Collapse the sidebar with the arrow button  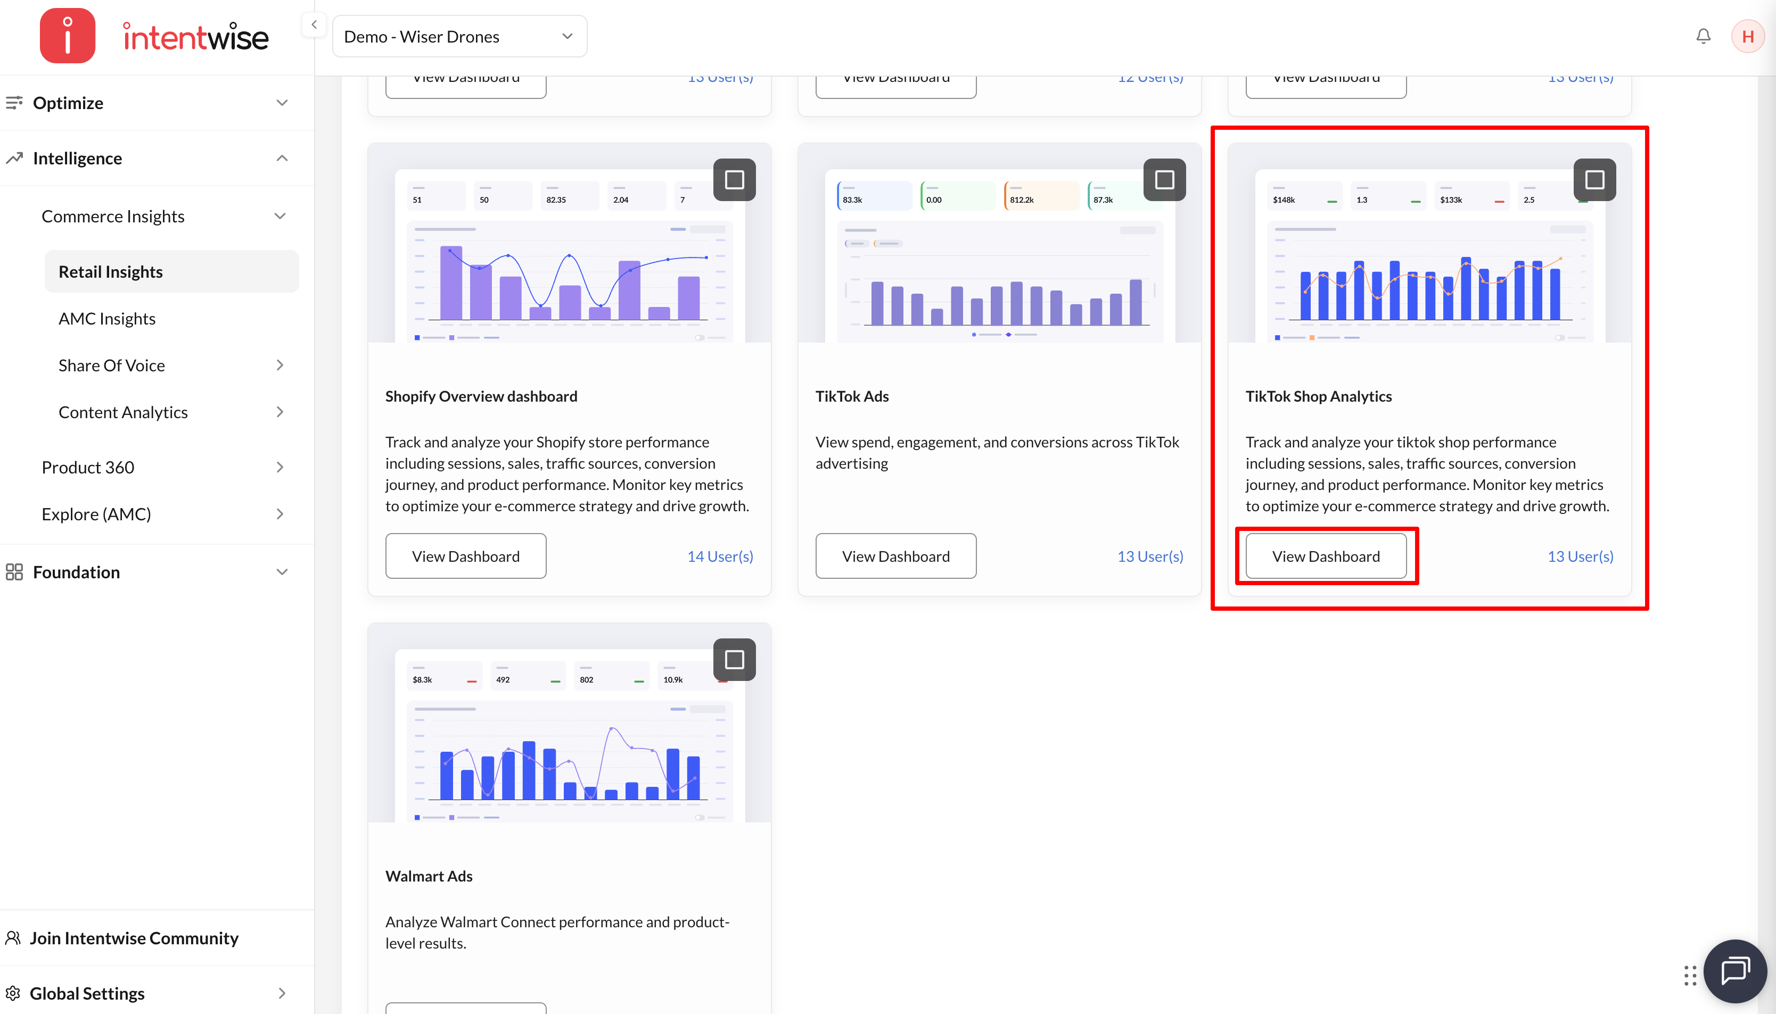(314, 24)
